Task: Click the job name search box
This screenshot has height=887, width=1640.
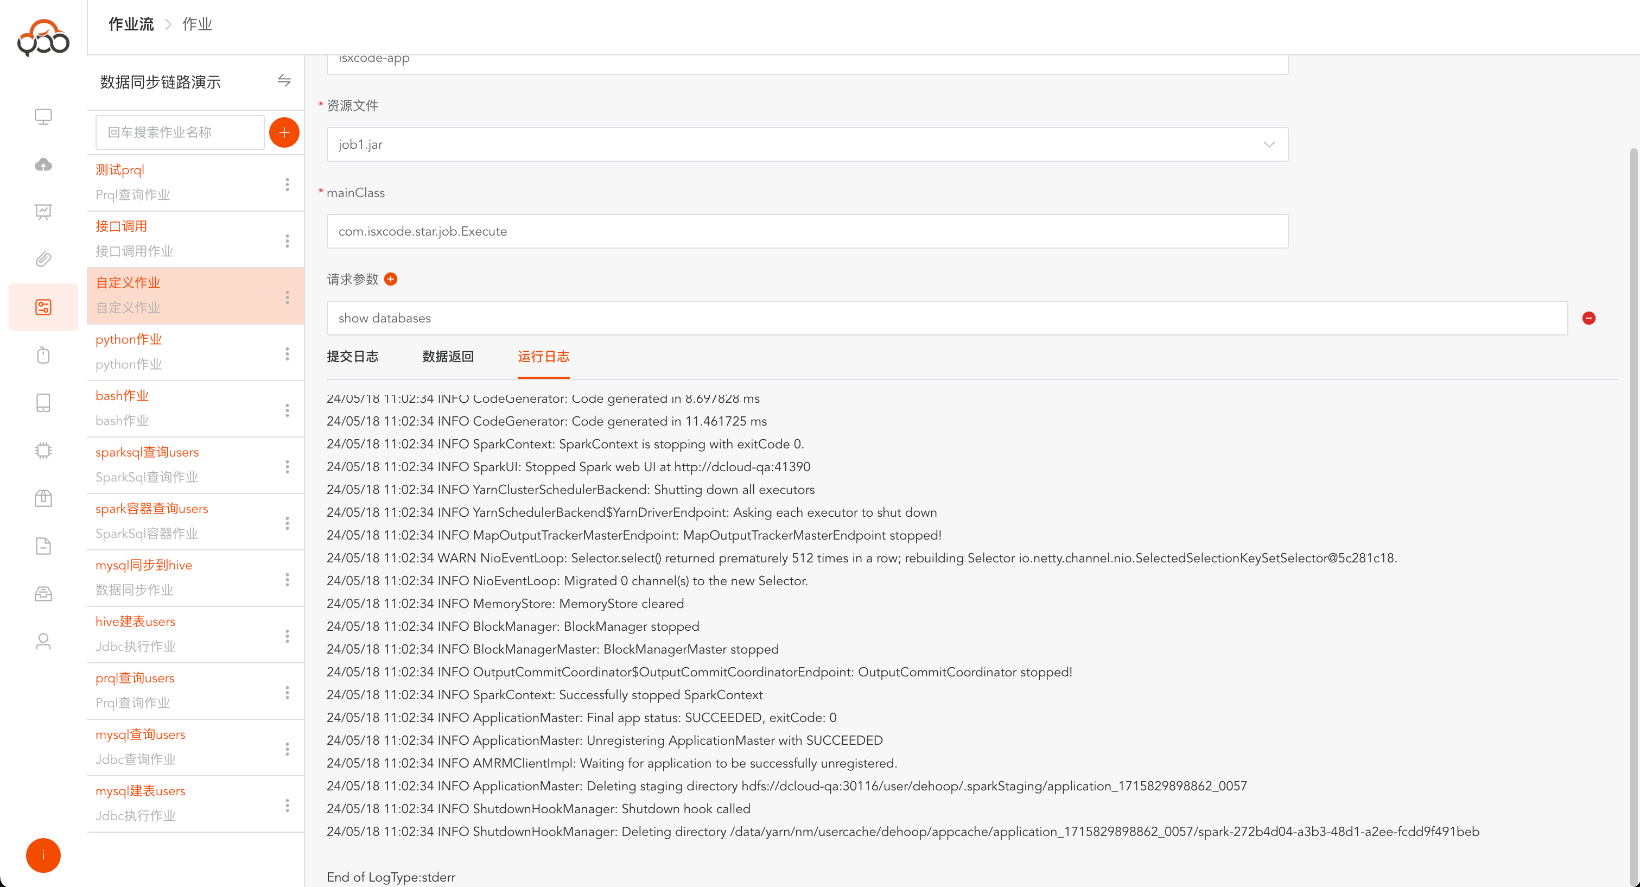Action: (180, 132)
